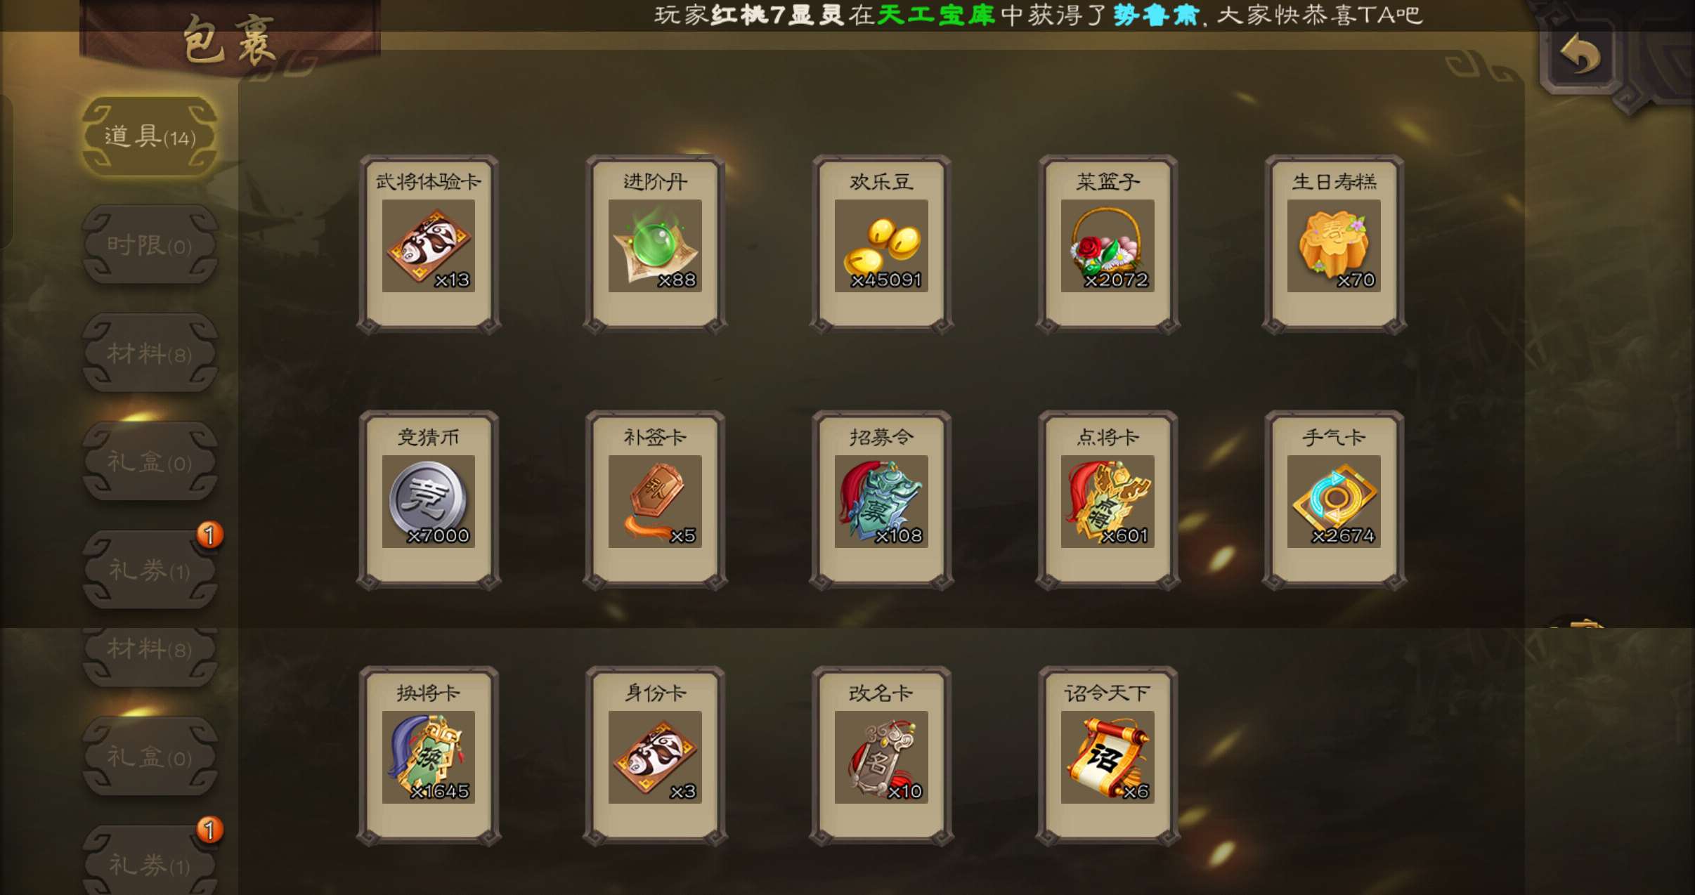The image size is (1695, 895).
Task: Tap the 手气卡 refresh arrows item
Action: point(1334,500)
